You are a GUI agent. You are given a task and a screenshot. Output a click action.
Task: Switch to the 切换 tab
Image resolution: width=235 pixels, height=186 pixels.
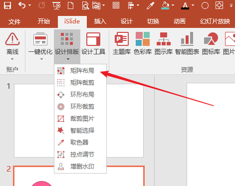tap(153, 21)
